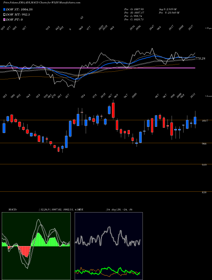Image resolution: width=212 pixels, height=280 pixels.
Task: Click the 857 value in the lows row
Action: [67, 96]
